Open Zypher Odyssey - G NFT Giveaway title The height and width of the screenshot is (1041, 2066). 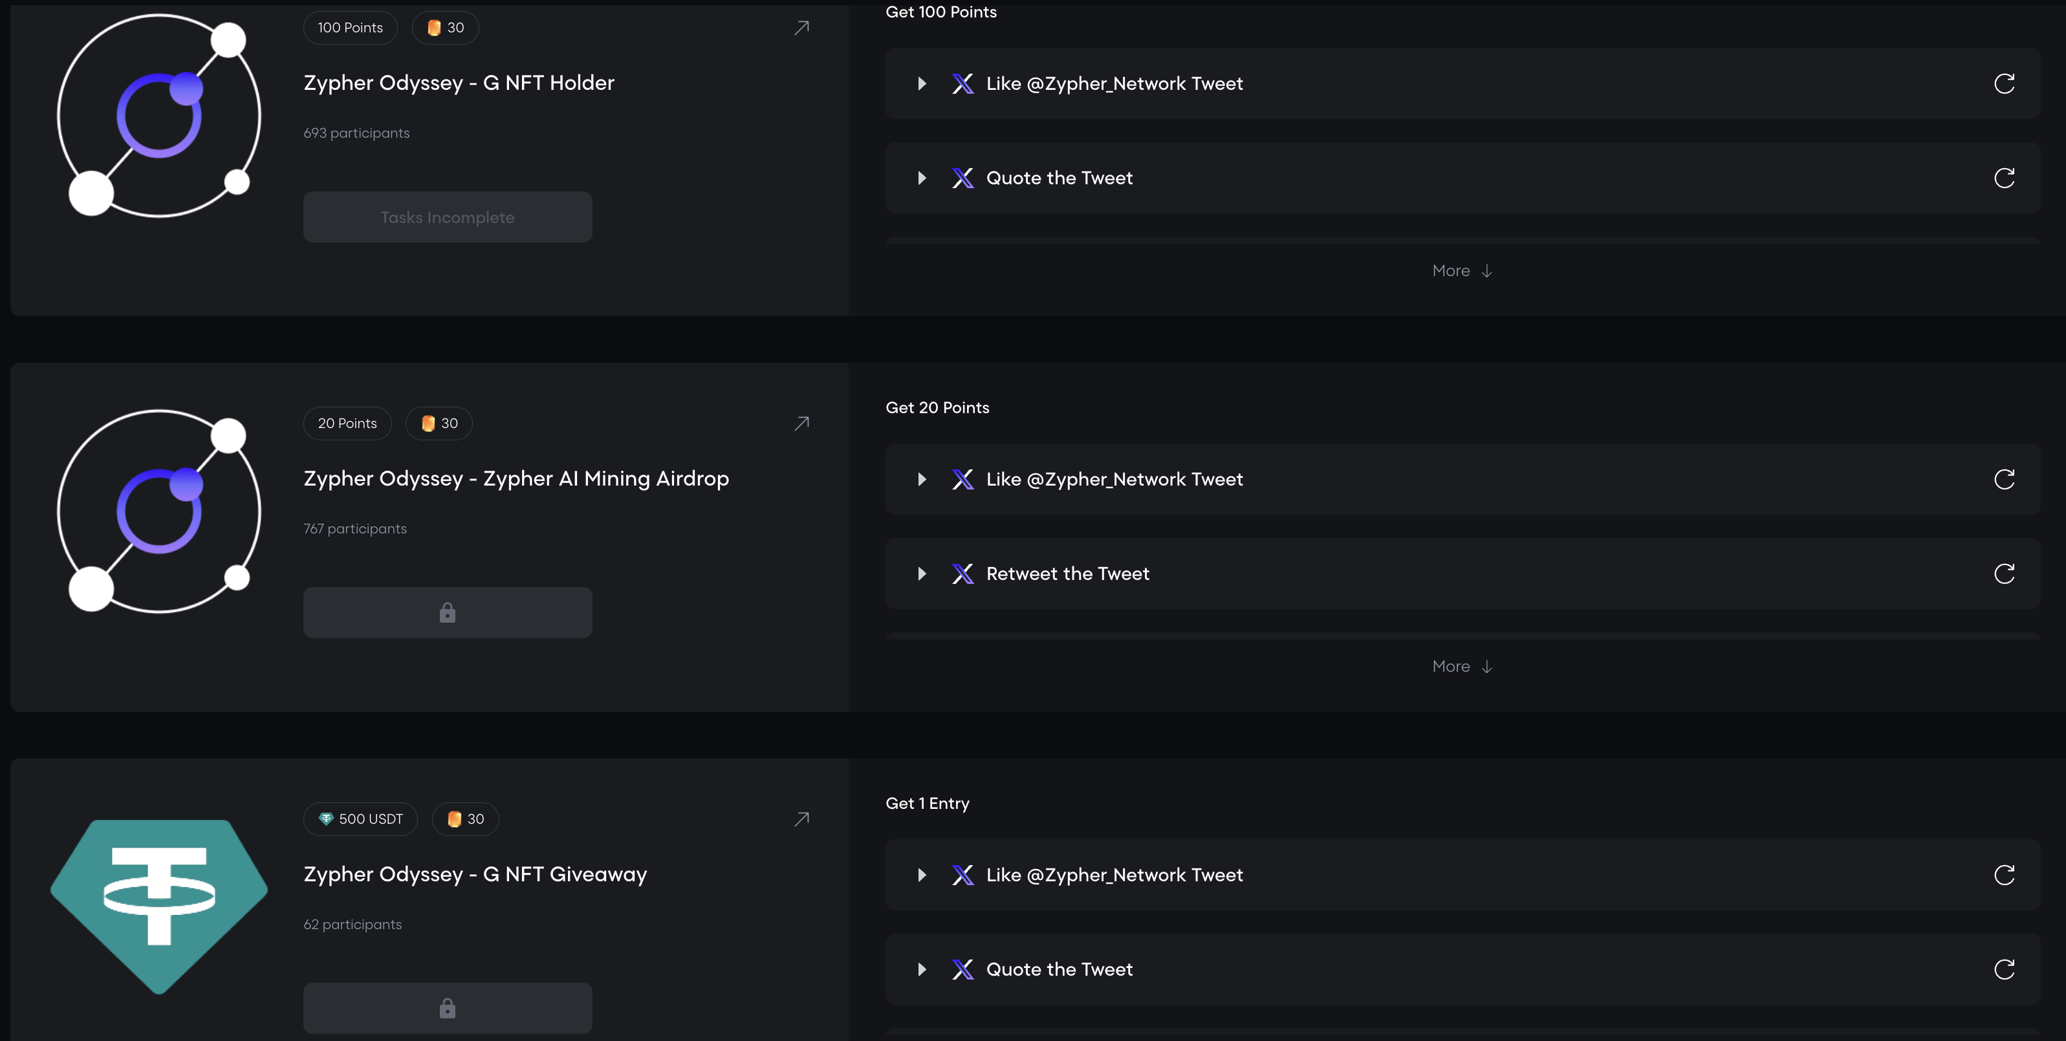[x=475, y=874]
